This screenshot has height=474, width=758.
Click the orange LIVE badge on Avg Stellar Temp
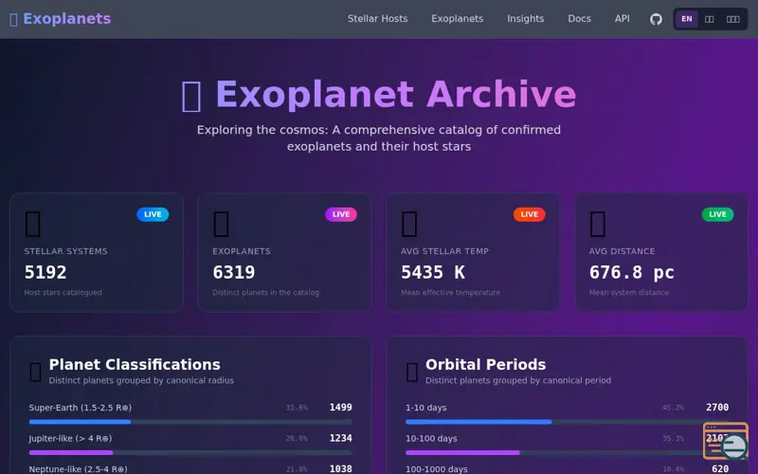pyautogui.click(x=530, y=214)
